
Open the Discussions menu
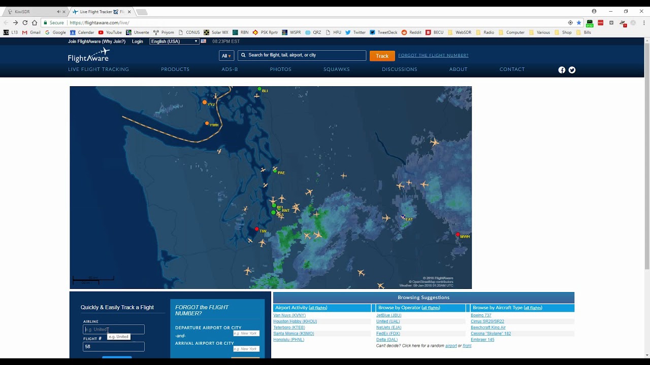[400, 69]
